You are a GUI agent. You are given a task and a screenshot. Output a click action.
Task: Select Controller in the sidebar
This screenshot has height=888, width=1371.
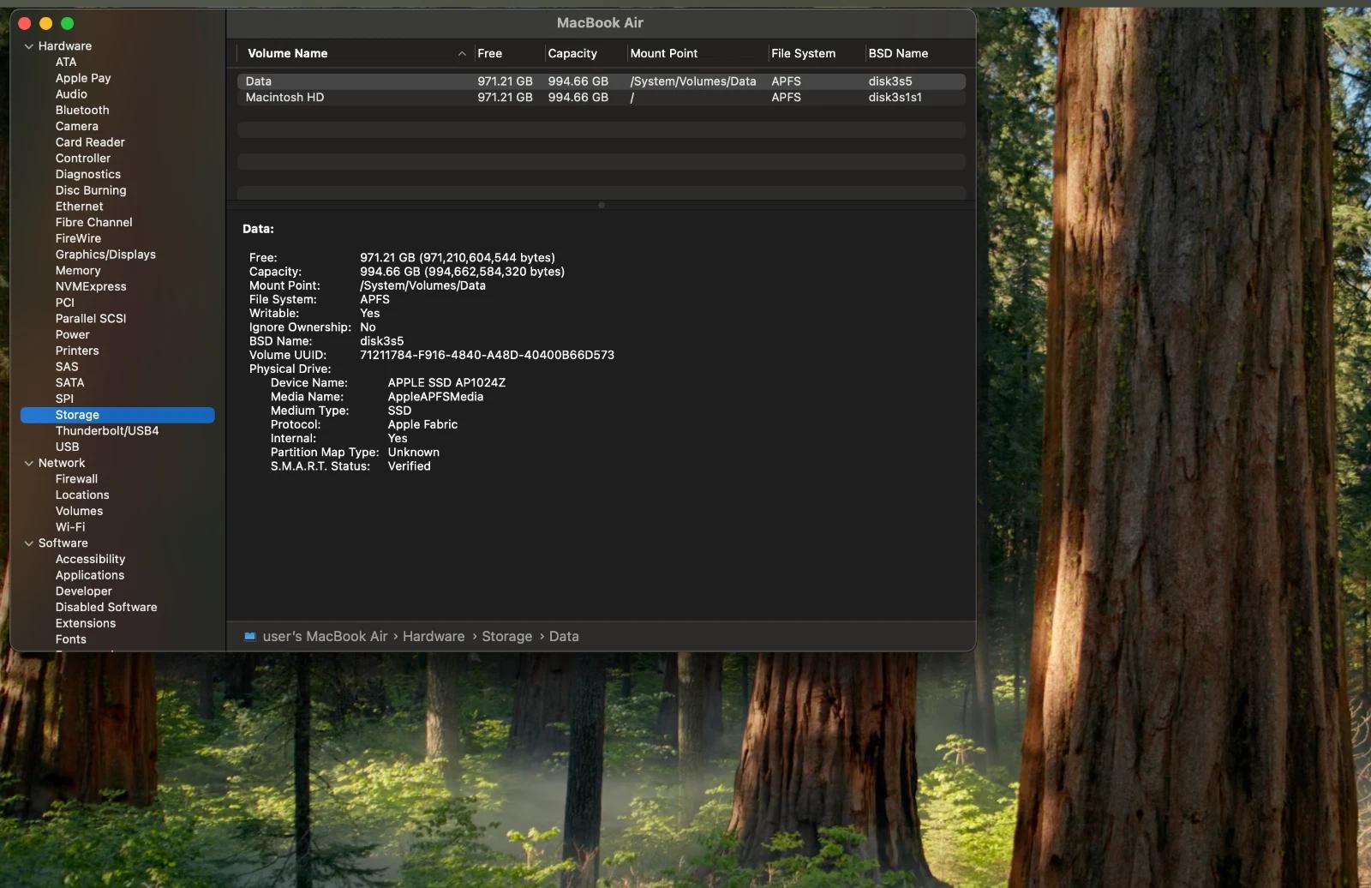click(x=83, y=159)
